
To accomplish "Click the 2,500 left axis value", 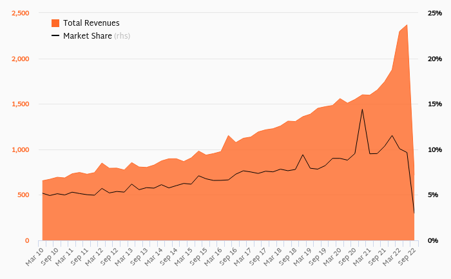I will 20,14.
